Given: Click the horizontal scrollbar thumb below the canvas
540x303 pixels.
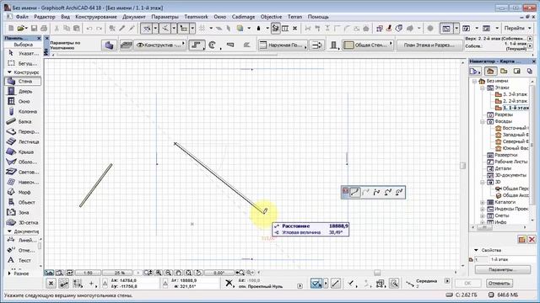Looking at the screenshot, I should [377, 273].
